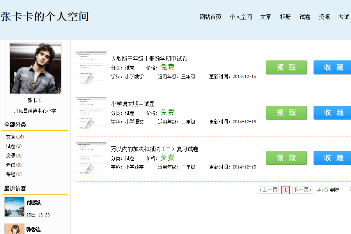The image size is (351, 234).
Task: Open the 文章 (16) category
Action: point(15,137)
